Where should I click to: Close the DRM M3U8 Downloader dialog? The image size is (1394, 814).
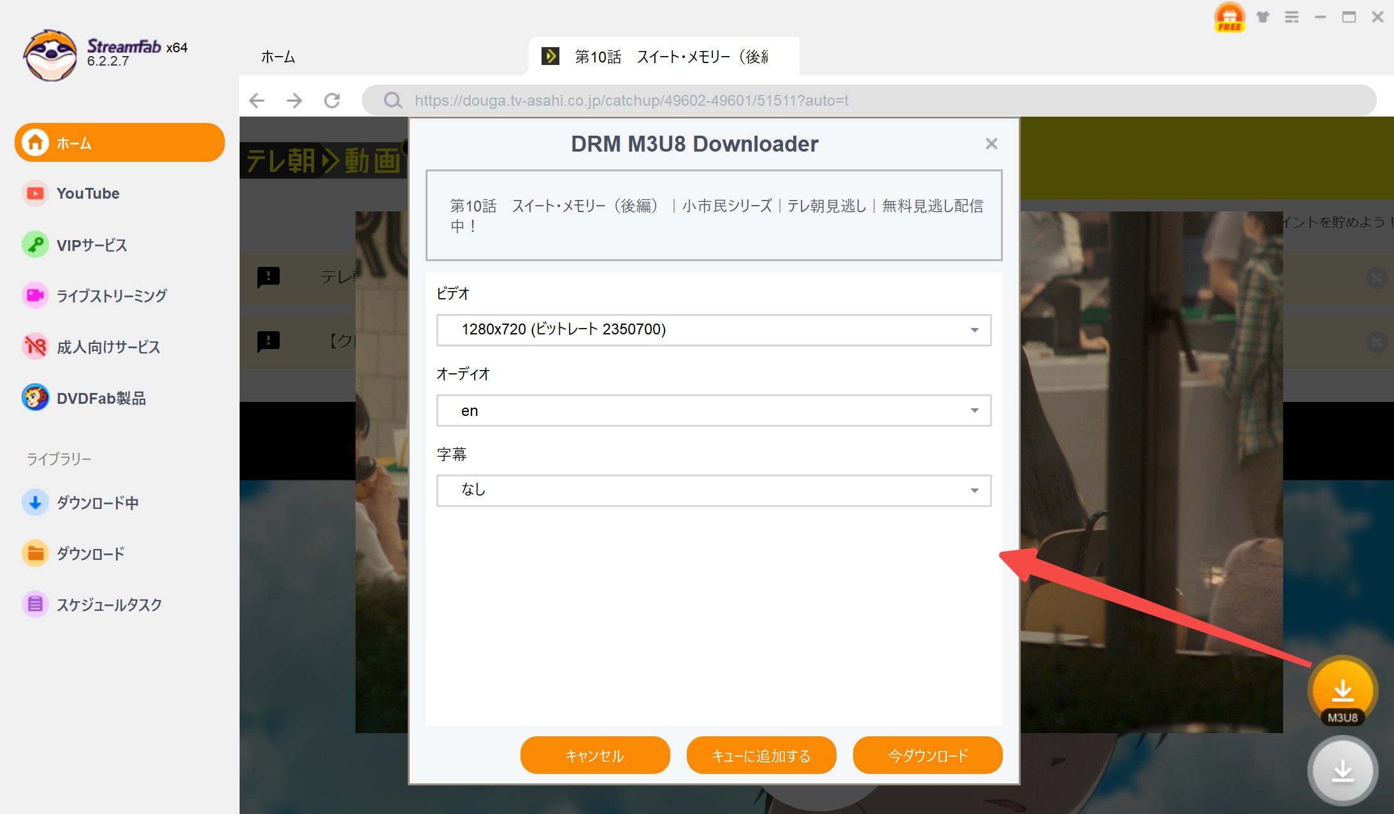click(991, 144)
